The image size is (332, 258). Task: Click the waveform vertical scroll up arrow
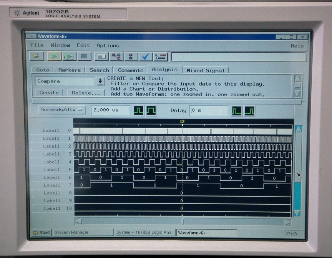298,129
